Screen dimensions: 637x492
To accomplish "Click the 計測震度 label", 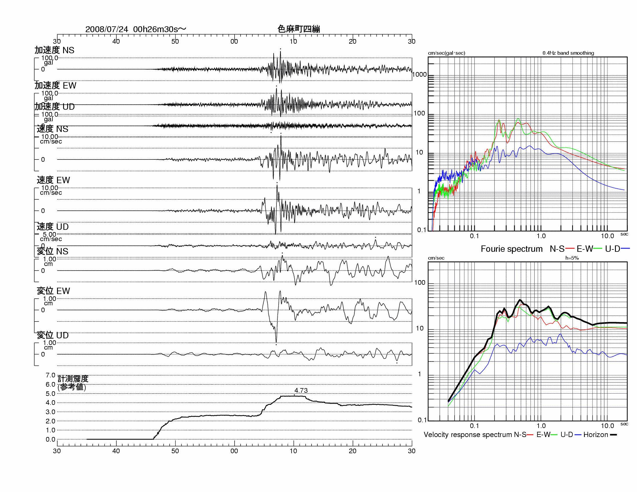I will [x=73, y=379].
